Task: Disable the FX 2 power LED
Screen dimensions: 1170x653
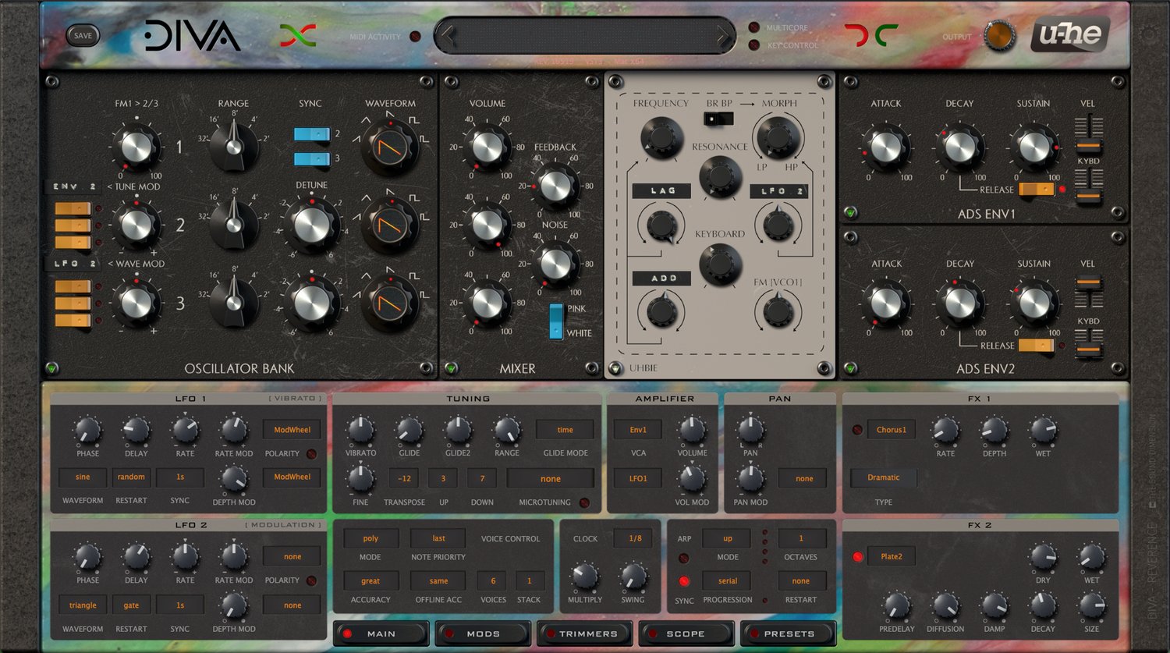Action: click(x=857, y=557)
